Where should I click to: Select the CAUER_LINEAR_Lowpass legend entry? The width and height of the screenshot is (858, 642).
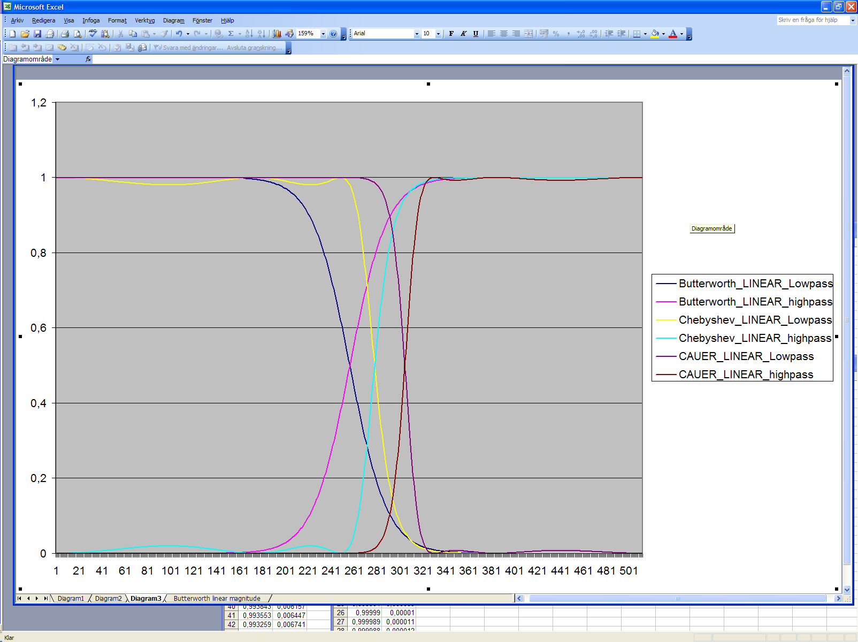coord(735,356)
